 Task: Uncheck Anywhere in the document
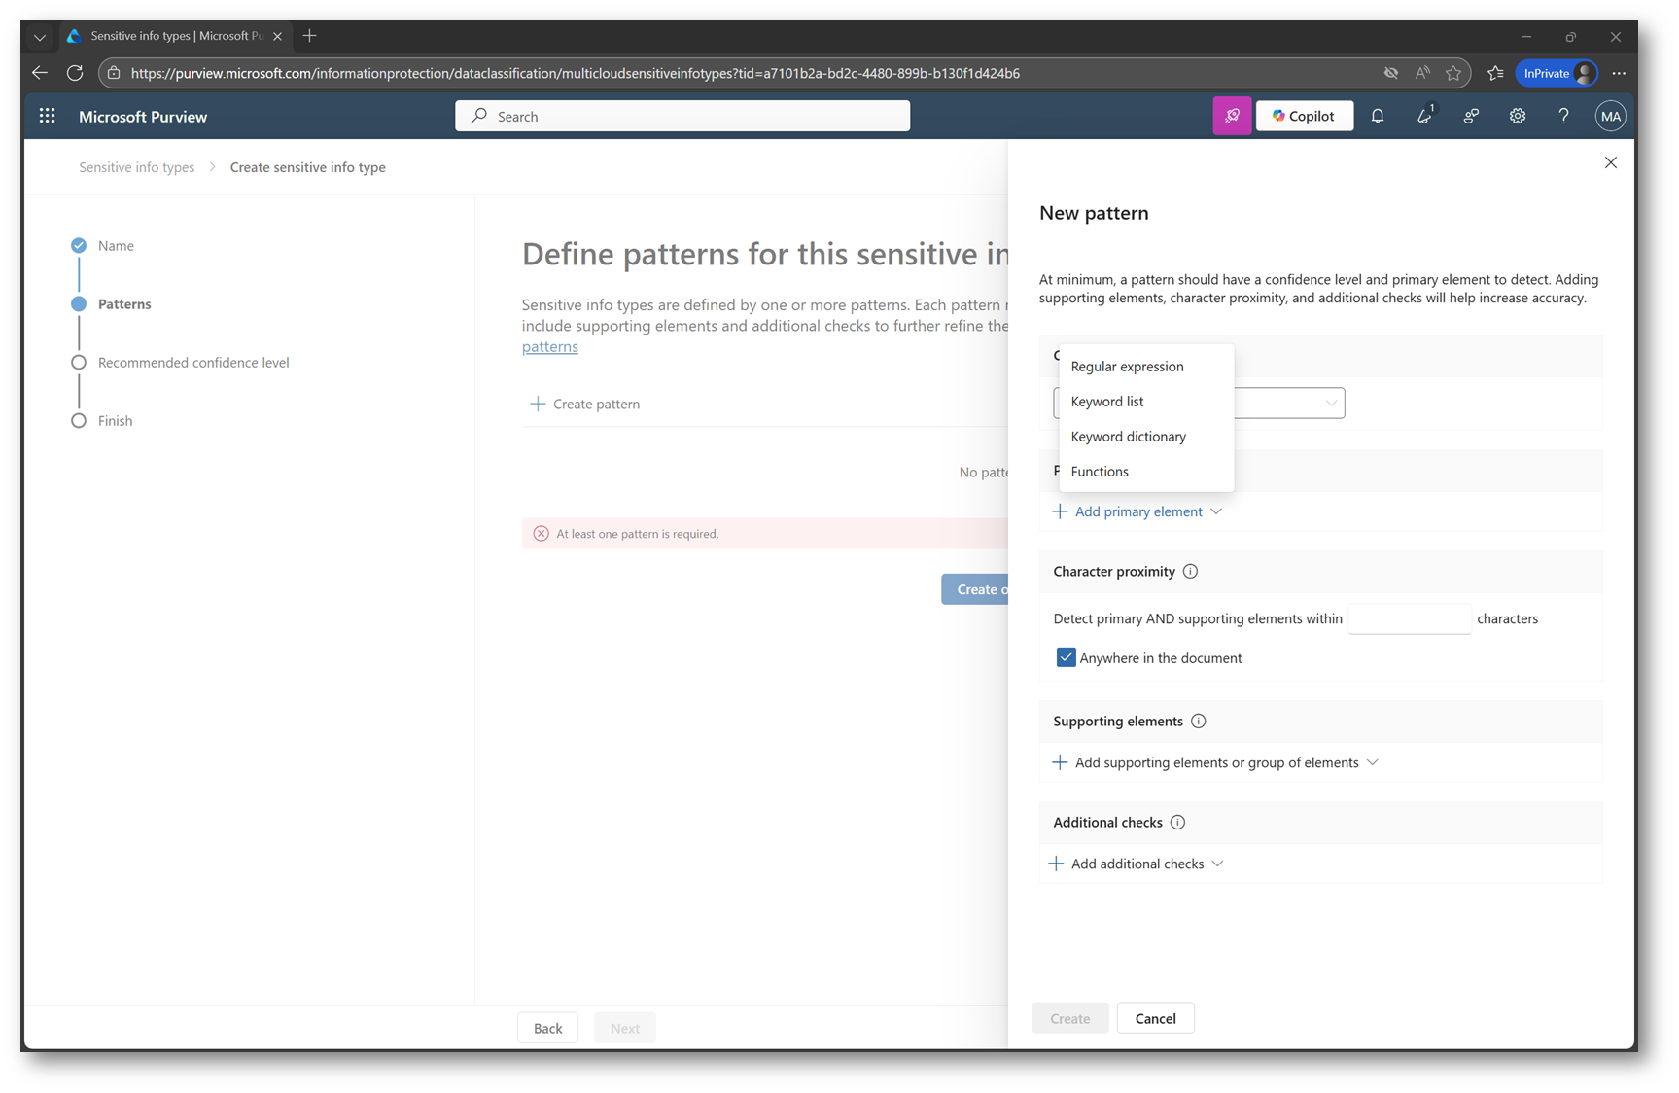[x=1067, y=658]
